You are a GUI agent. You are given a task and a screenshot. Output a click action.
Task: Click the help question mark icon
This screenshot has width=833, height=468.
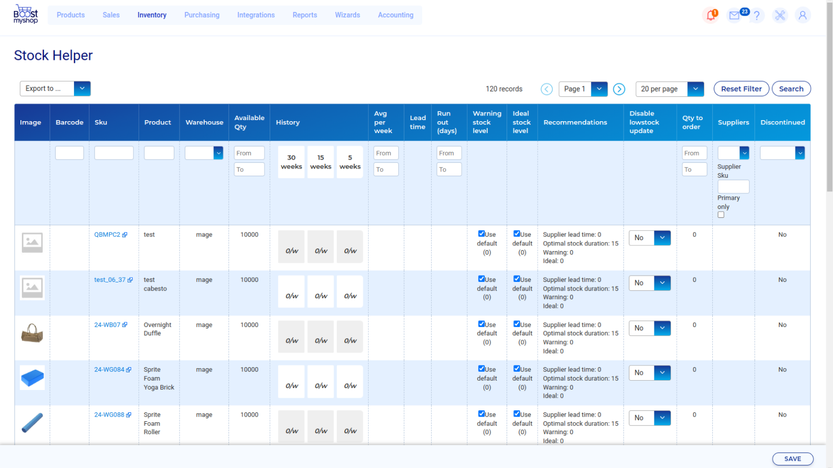click(x=757, y=15)
